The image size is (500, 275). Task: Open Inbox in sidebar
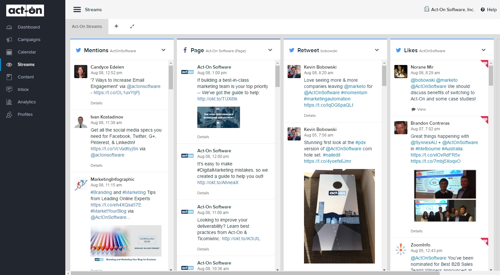click(23, 90)
